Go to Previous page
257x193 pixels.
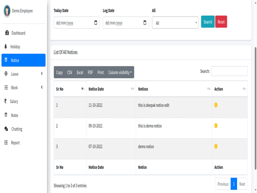point(223,184)
